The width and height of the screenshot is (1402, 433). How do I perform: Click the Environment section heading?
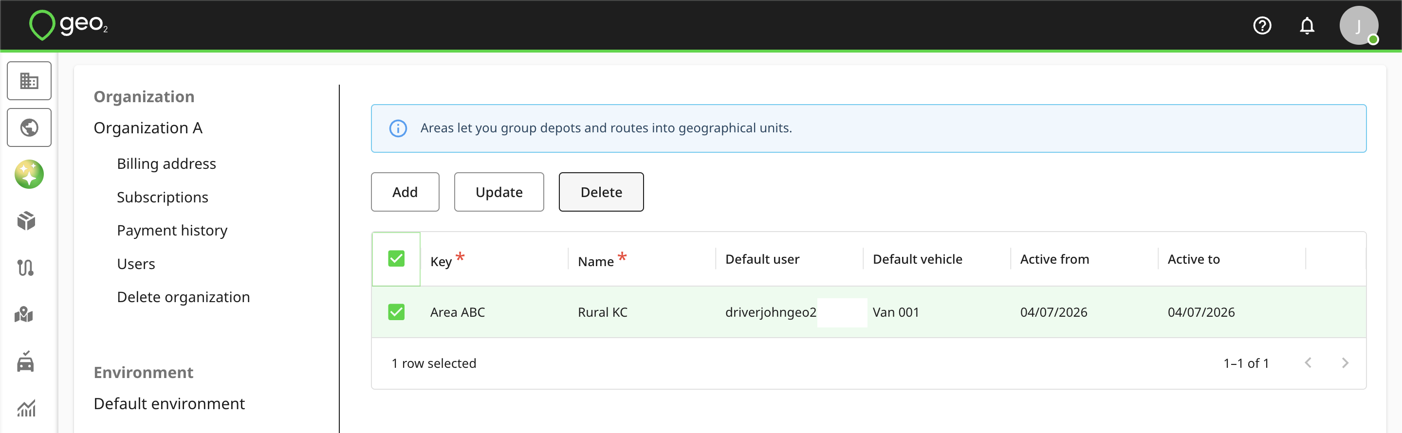point(143,372)
